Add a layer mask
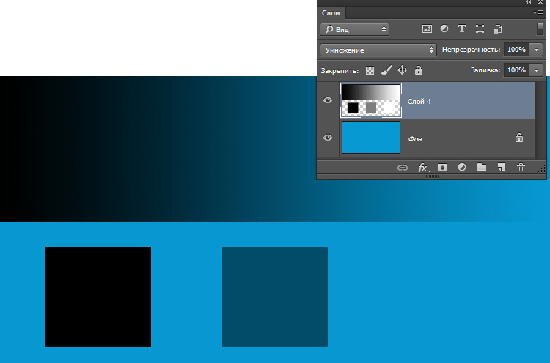This screenshot has height=363, width=550. tap(442, 168)
